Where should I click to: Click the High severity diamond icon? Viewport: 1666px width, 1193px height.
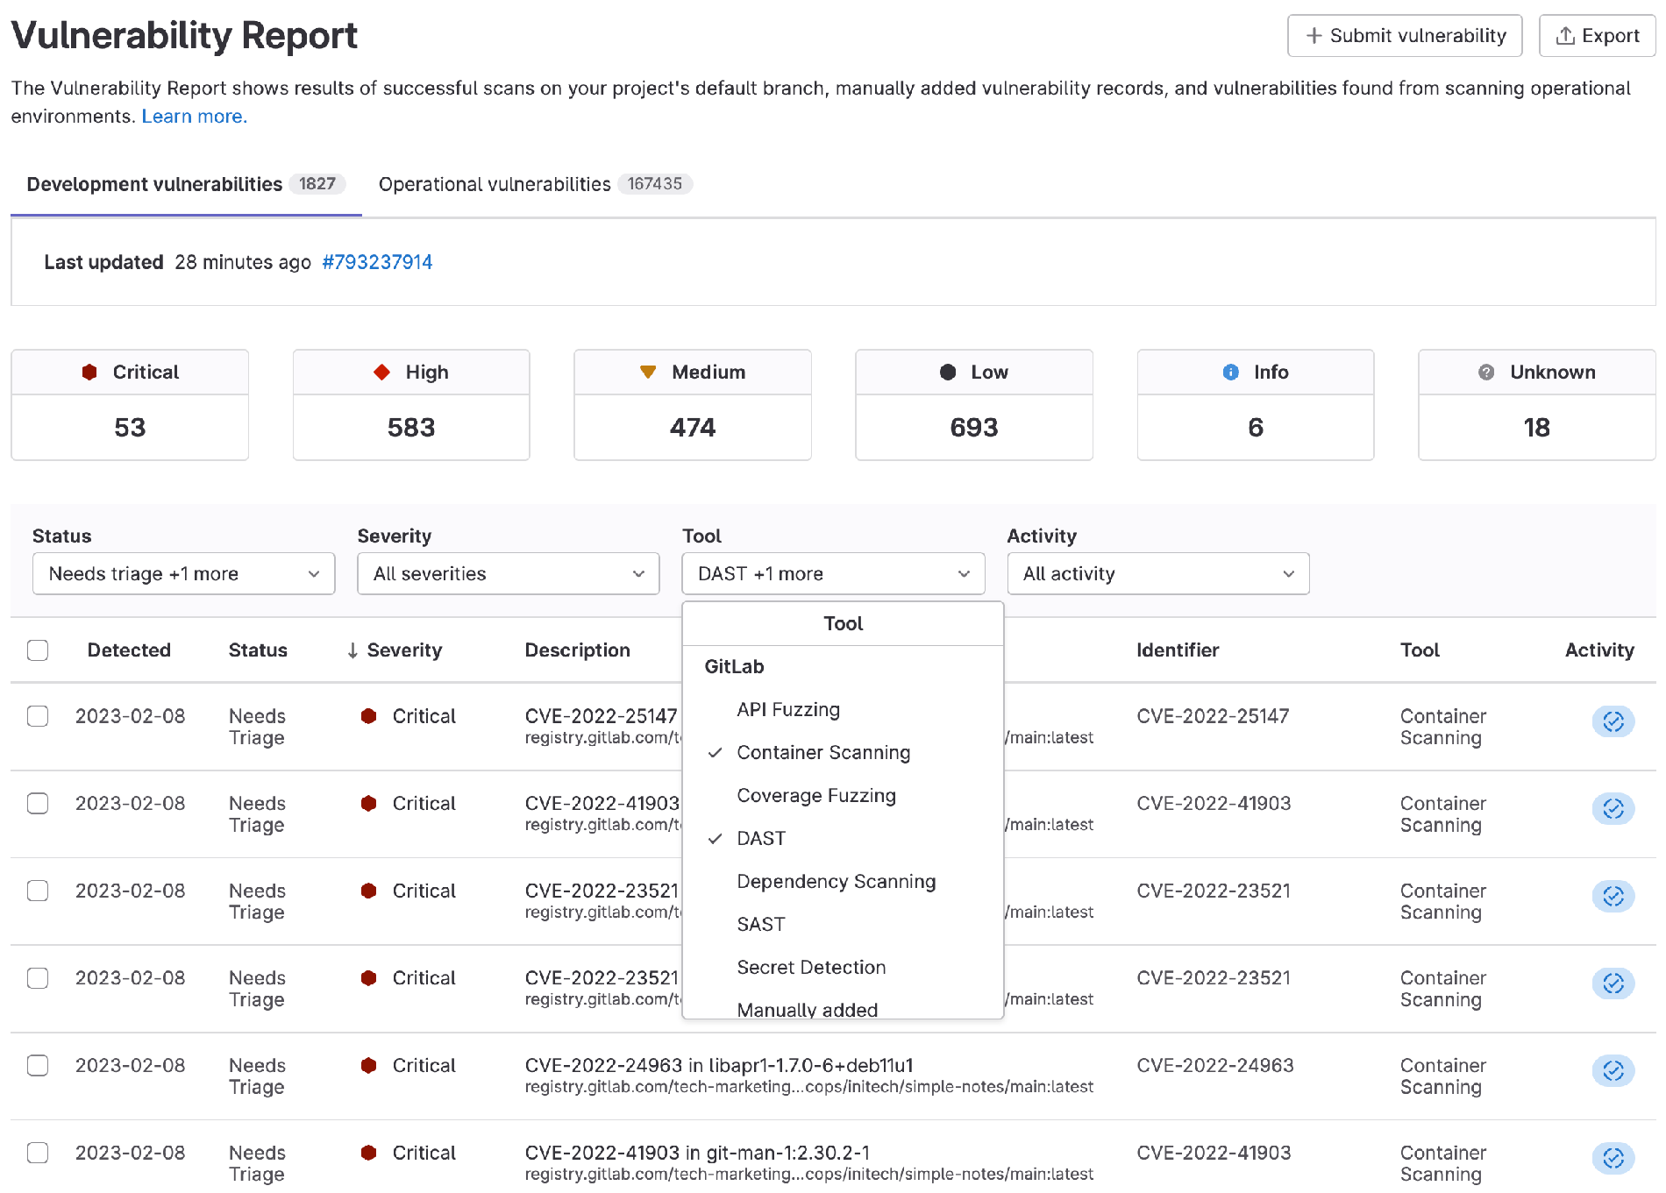tap(381, 372)
